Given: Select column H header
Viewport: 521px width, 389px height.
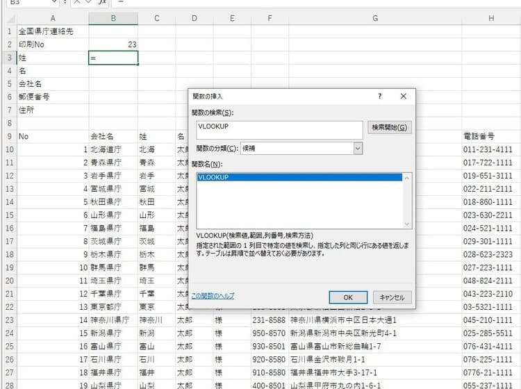Looking at the screenshot, I should pyautogui.click(x=491, y=18).
